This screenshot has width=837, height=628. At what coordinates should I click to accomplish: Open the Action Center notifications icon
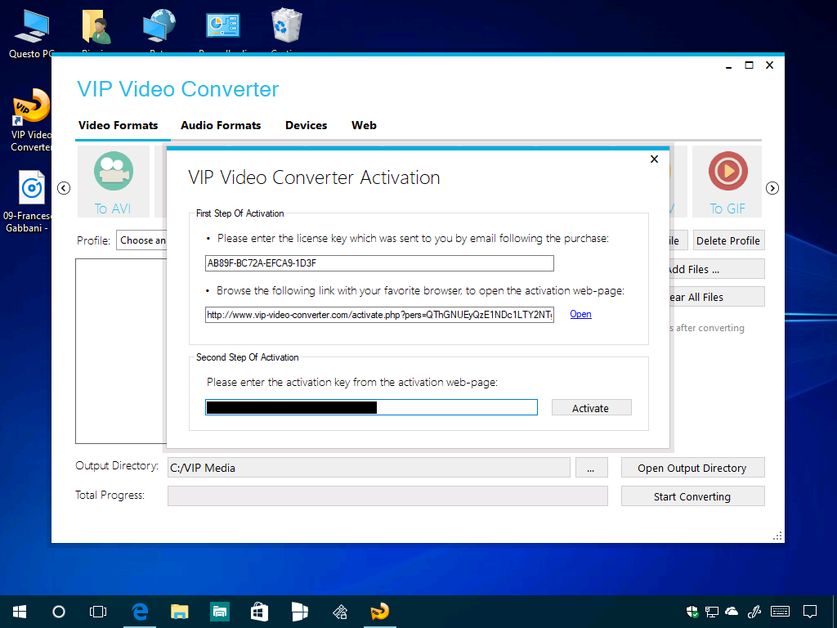(x=810, y=612)
